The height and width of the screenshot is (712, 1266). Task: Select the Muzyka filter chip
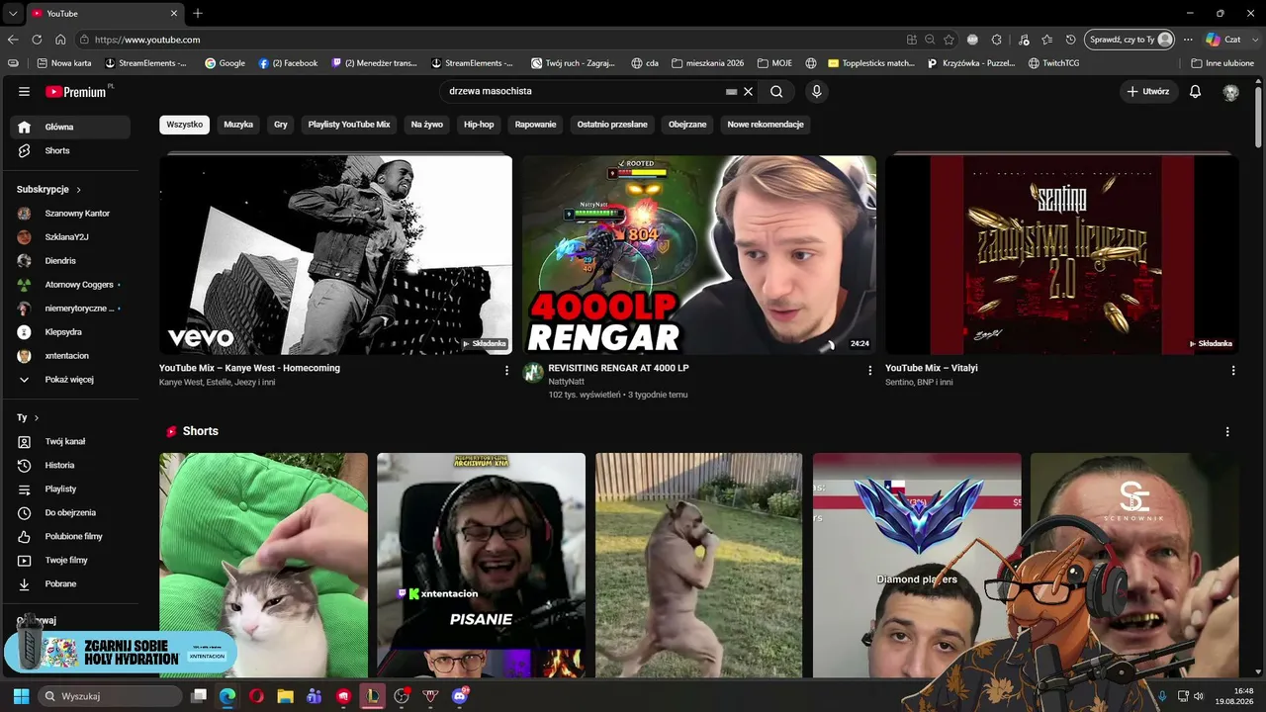coord(238,125)
